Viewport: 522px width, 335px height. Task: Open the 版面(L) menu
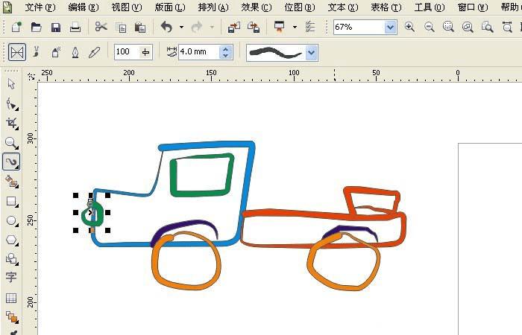pyautogui.click(x=170, y=7)
